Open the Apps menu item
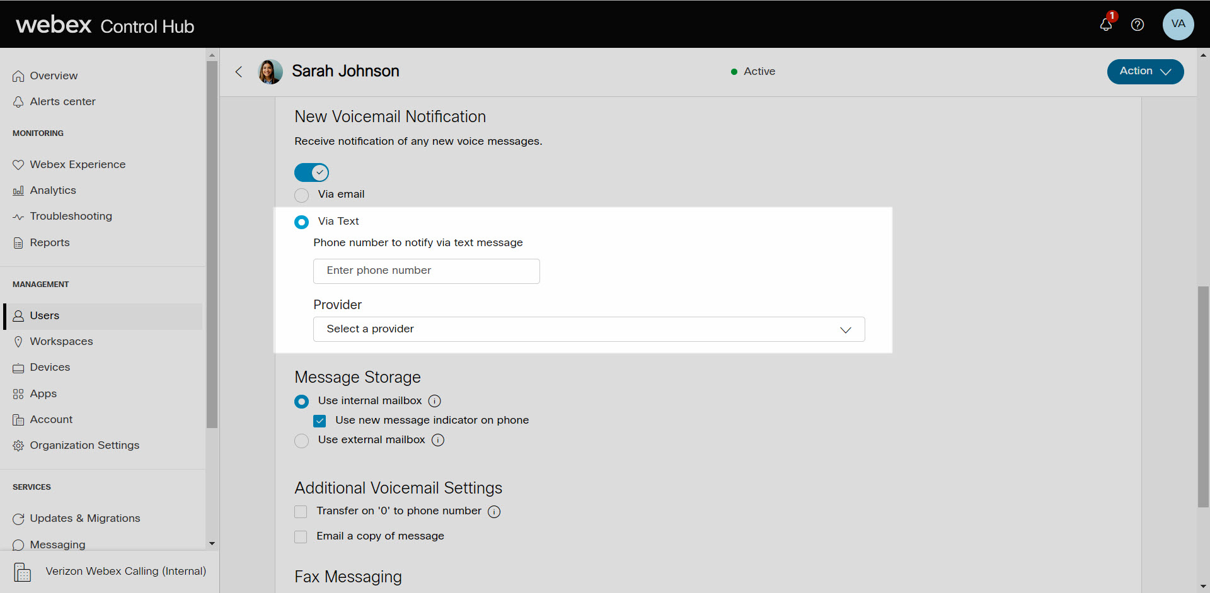 (x=43, y=393)
